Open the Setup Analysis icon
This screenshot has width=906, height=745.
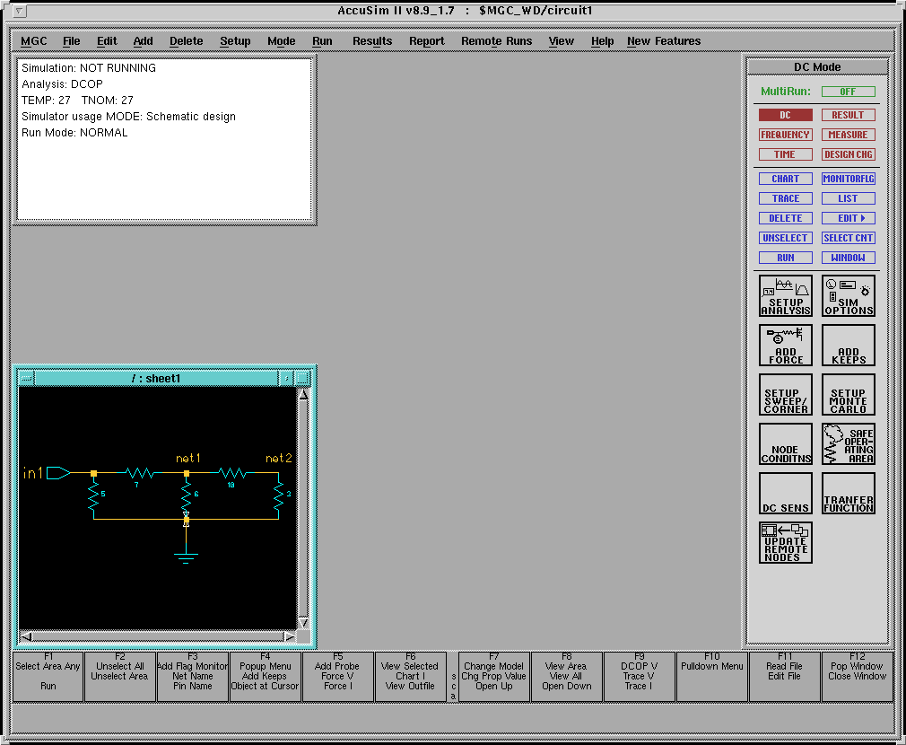[785, 296]
